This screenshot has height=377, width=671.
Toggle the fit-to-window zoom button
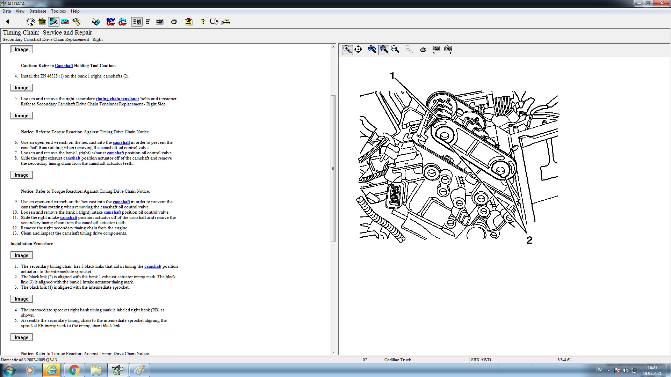(384, 49)
